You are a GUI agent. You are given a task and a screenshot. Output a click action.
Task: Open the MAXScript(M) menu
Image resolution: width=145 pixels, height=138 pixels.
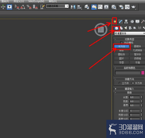click(36, 1)
